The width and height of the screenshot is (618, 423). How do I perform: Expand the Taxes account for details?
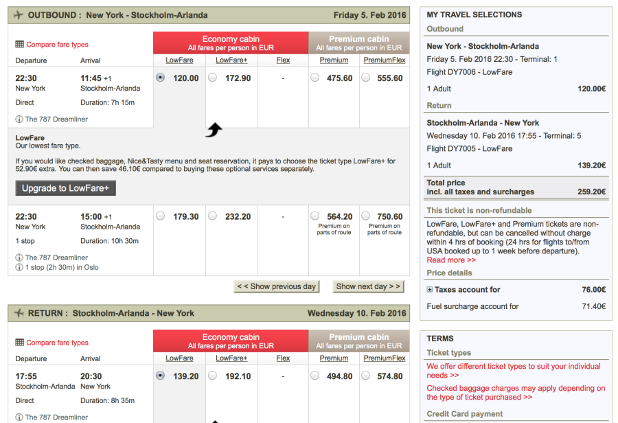pos(430,290)
